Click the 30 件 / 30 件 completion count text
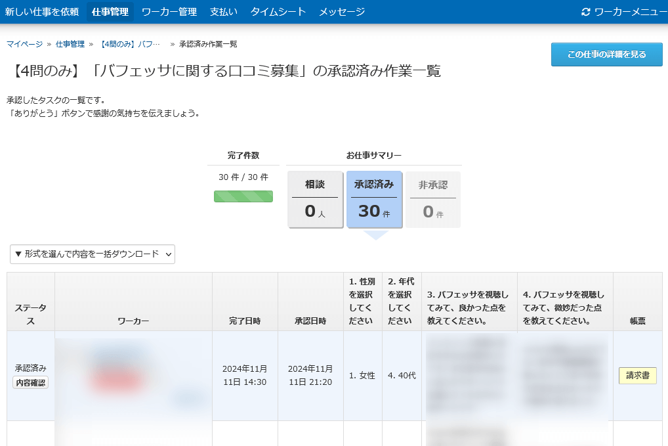The image size is (668, 446). (x=243, y=177)
